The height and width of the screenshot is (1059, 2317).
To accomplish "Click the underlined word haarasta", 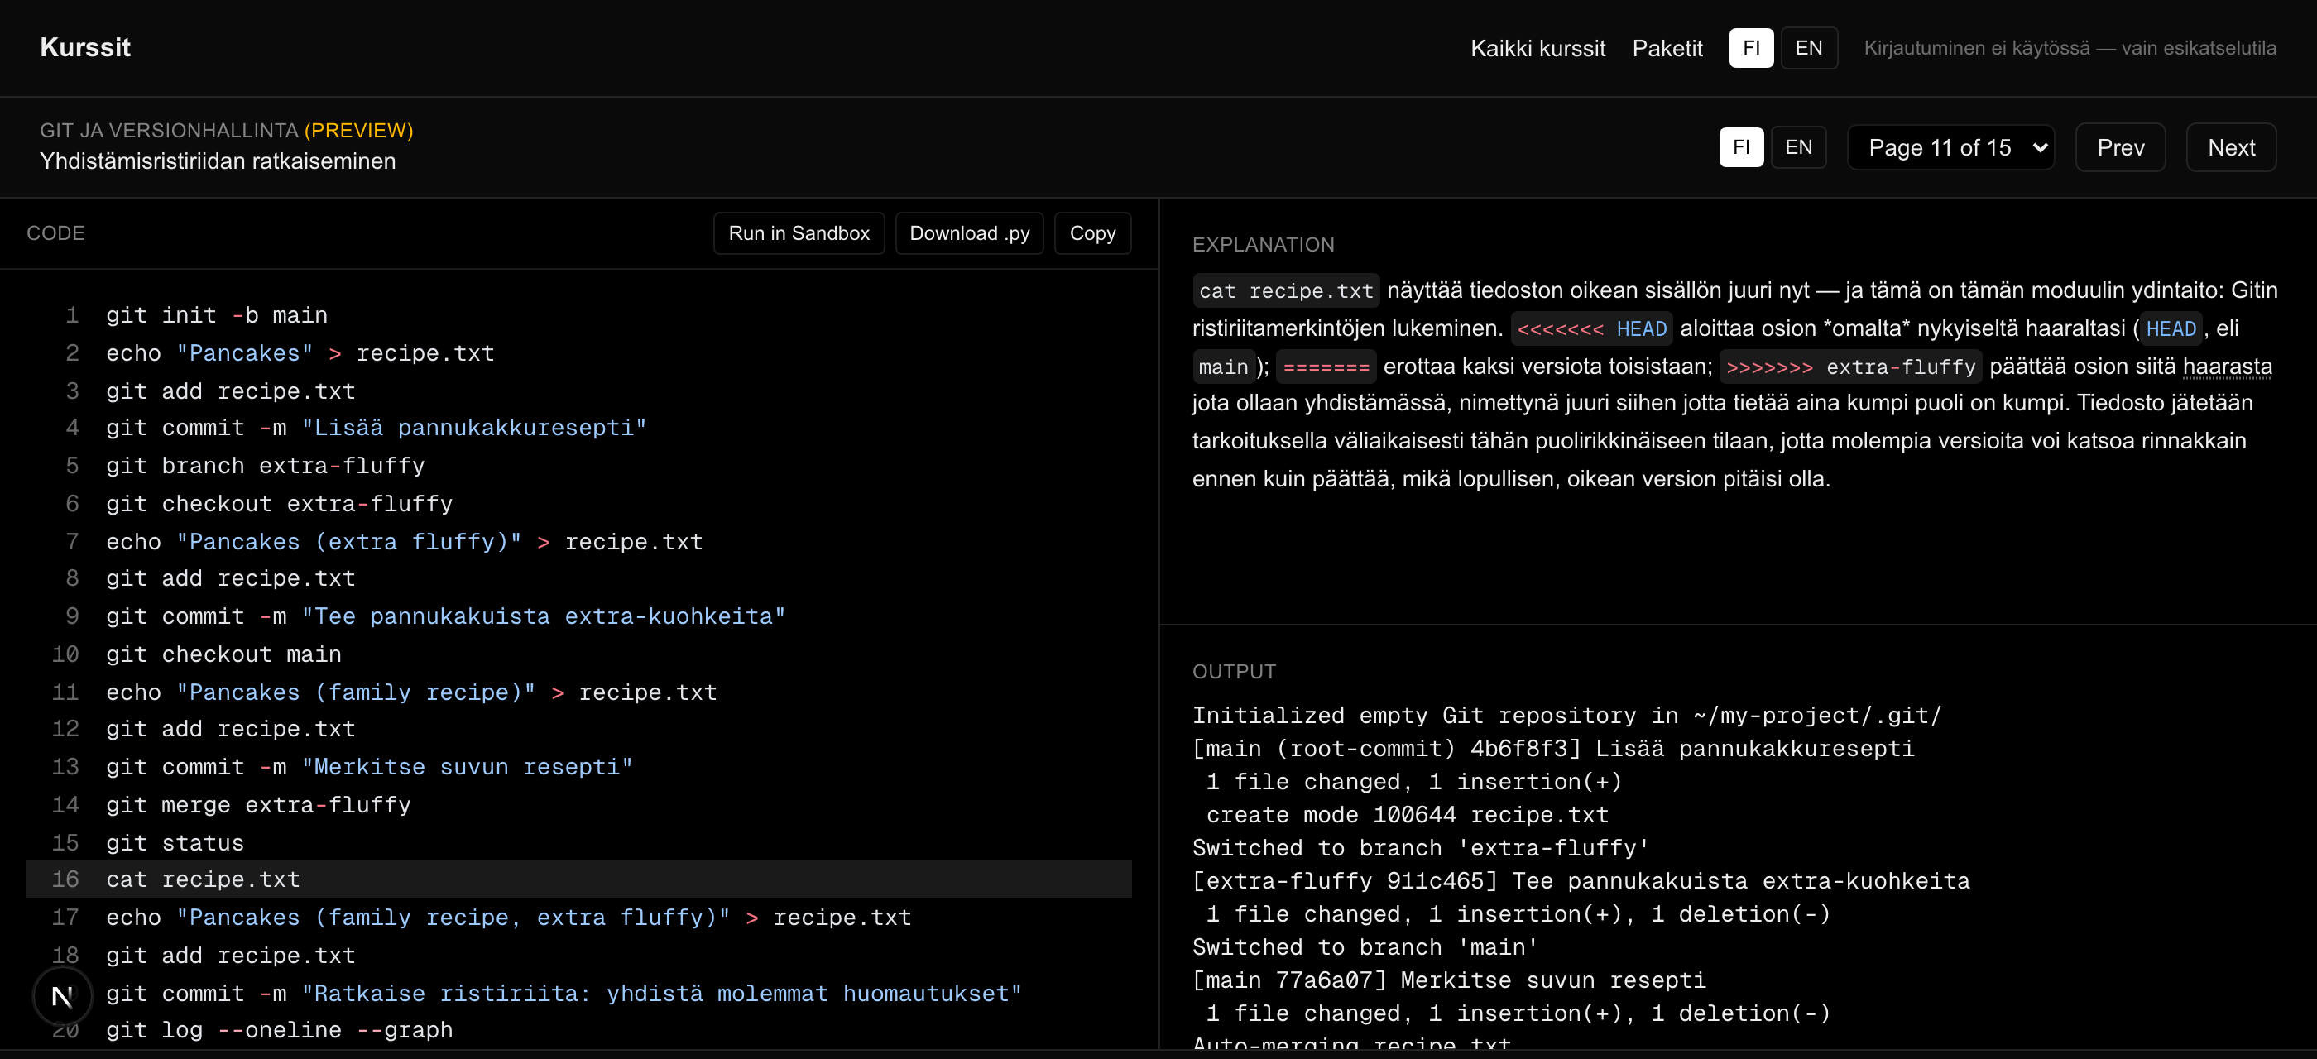I will coord(2227,367).
